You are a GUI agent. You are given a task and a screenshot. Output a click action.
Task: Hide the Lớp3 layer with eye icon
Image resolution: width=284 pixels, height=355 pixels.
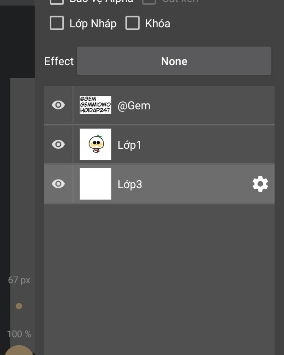pos(58,184)
